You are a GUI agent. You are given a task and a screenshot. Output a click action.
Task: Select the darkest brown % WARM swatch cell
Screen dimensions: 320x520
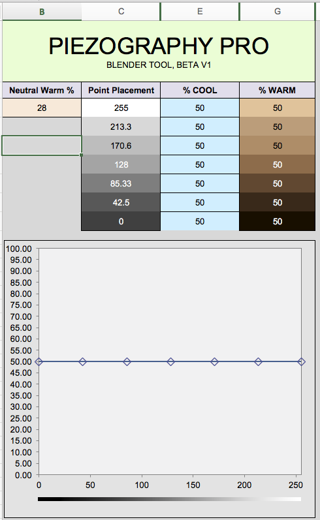point(278,221)
